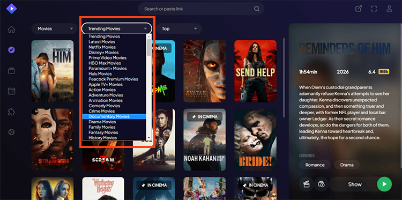Collapse the Trending Movies dropdown
The width and height of the screenshot is (402, 200).
tap(117, 28)
